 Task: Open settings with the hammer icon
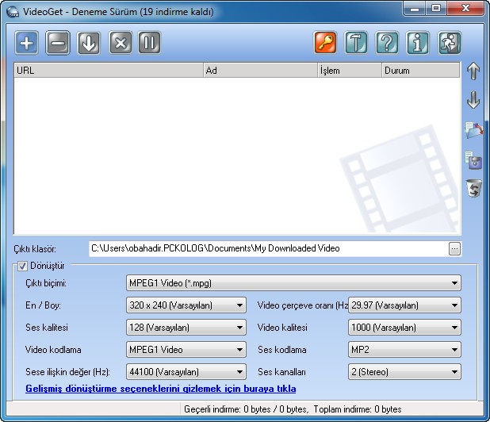[x=356, y=43]
